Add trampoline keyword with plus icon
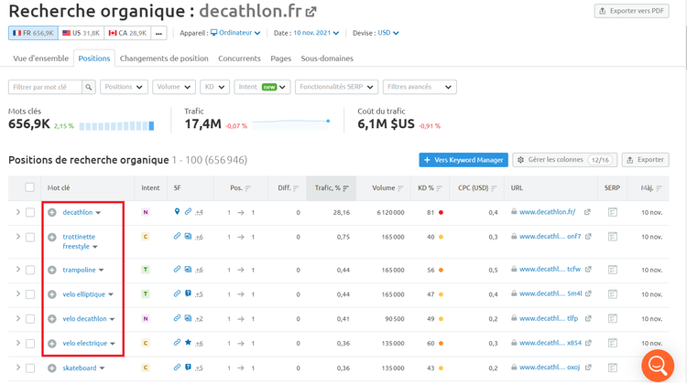Image resolution: width=687 pixels, height=383 pixels. tap(52, 271)
